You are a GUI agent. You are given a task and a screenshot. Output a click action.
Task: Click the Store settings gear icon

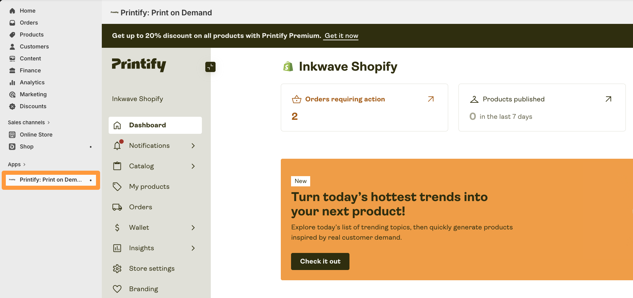(117, 269)
